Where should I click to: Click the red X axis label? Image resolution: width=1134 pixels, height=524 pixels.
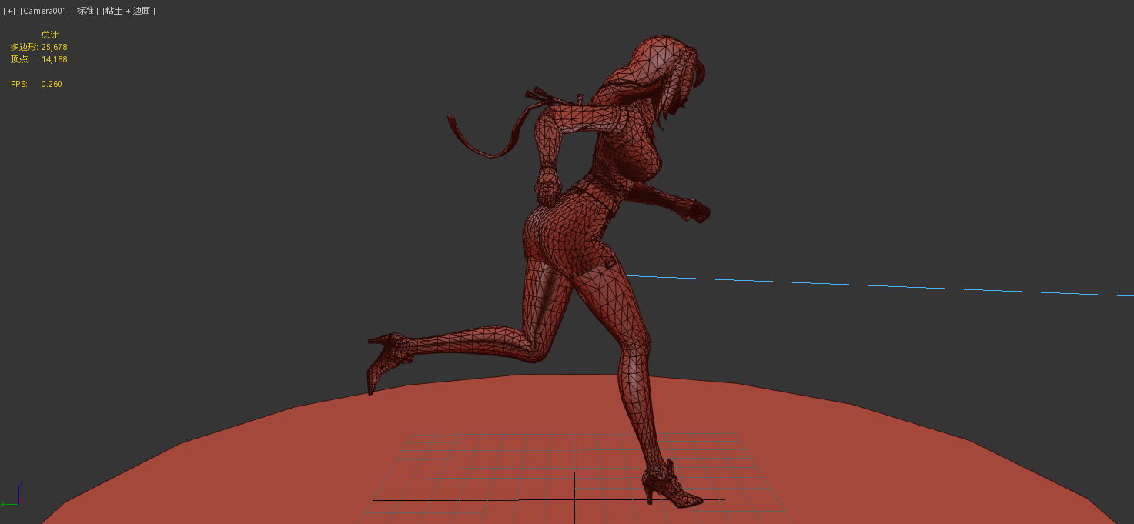(x=21, y=500)
